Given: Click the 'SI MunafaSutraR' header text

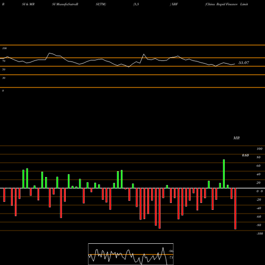Looking at the screenshot, I should click(x=65, y=4).
